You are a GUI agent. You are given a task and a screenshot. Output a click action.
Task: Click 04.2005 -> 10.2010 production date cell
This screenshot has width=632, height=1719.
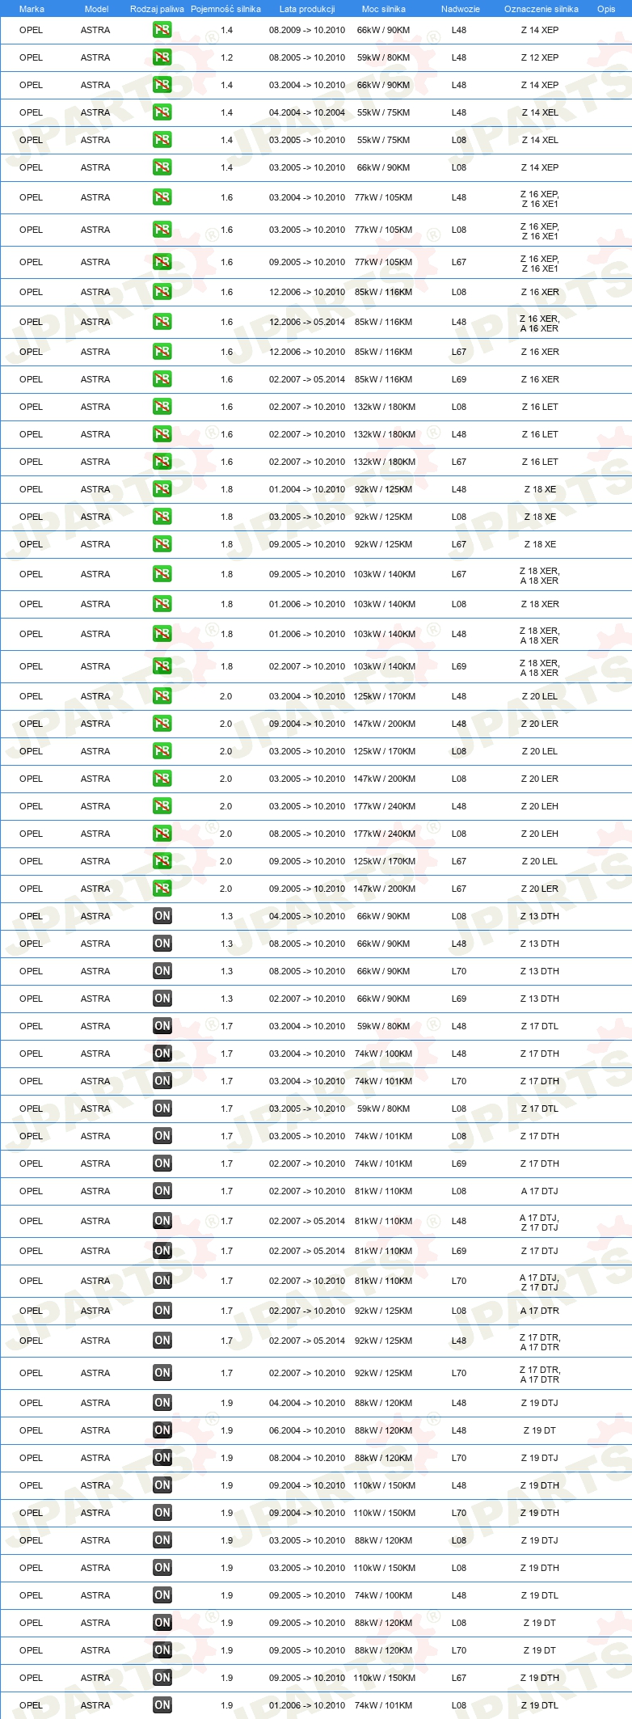coord(307,916)
